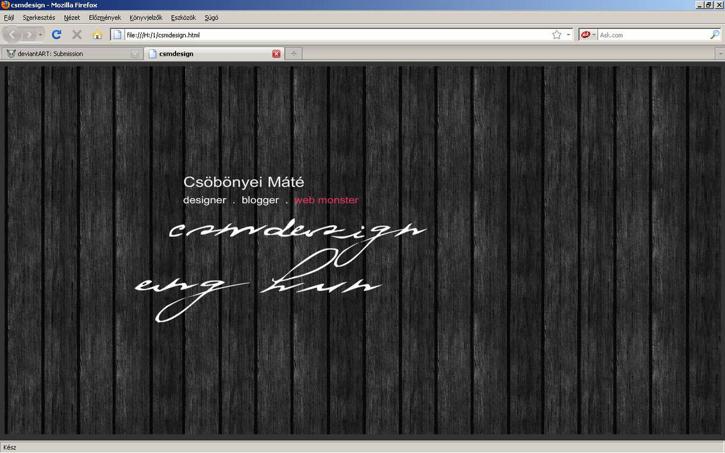
Task: Open the Ask search engine selector
Action: point(588,35)
